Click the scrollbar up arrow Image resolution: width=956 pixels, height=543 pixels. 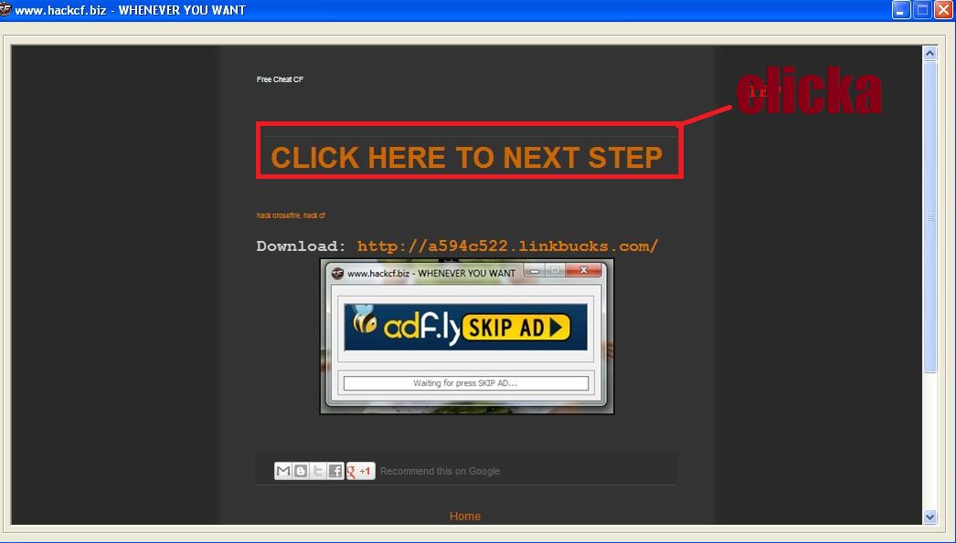point(929,54)
